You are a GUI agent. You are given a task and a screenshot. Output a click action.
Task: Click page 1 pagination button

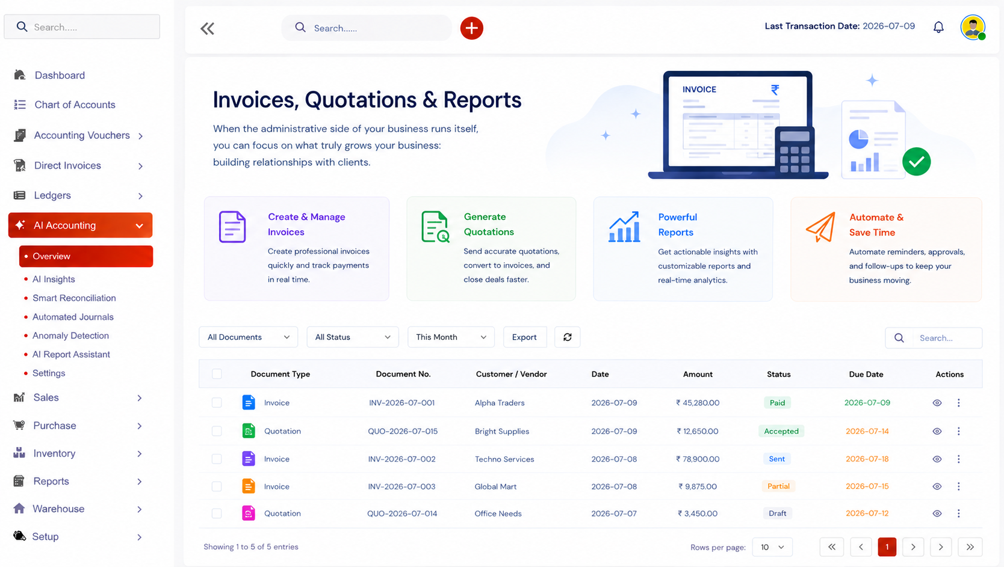[887, 547]
